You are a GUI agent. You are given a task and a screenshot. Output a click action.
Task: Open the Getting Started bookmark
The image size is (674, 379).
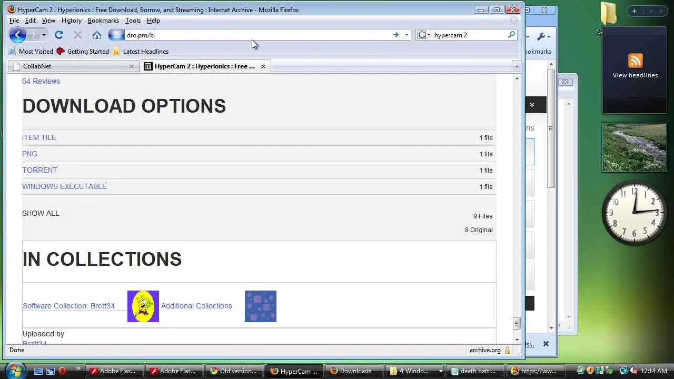point(83,52)
